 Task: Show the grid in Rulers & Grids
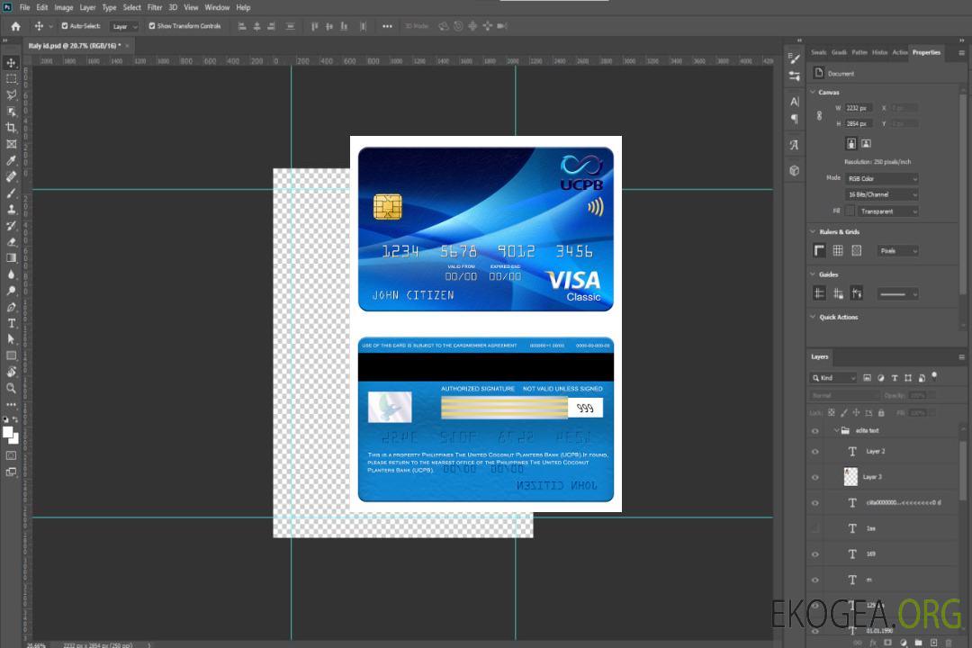[x=838, y=250]
